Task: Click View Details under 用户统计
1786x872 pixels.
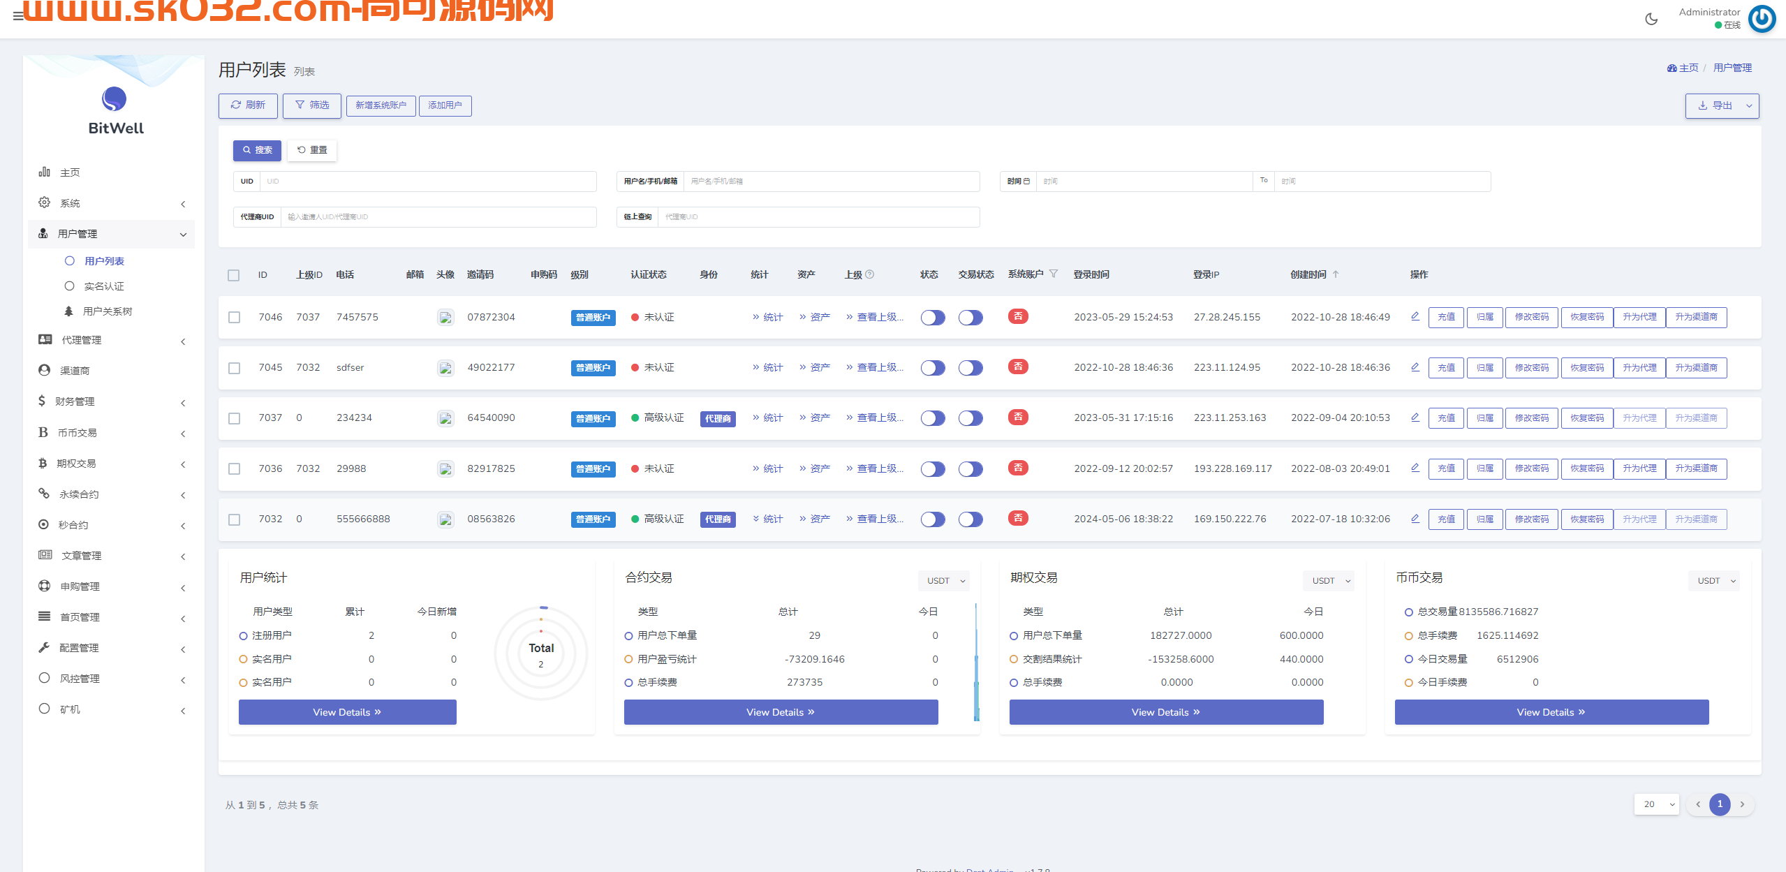Action: pos(348,712)
